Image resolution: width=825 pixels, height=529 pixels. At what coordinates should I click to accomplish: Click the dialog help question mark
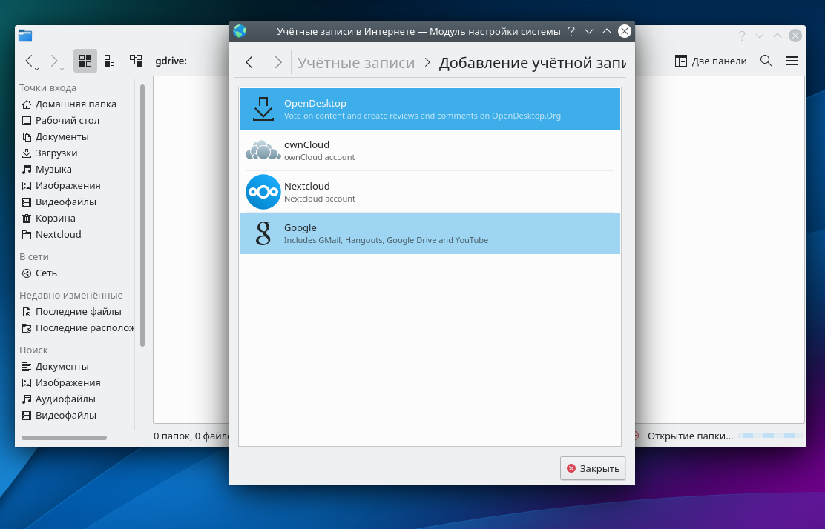(x=571, y=32)
